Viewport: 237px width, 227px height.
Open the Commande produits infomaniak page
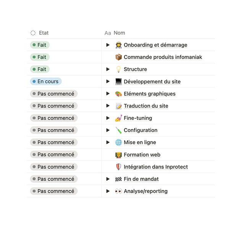pos(163,57)
